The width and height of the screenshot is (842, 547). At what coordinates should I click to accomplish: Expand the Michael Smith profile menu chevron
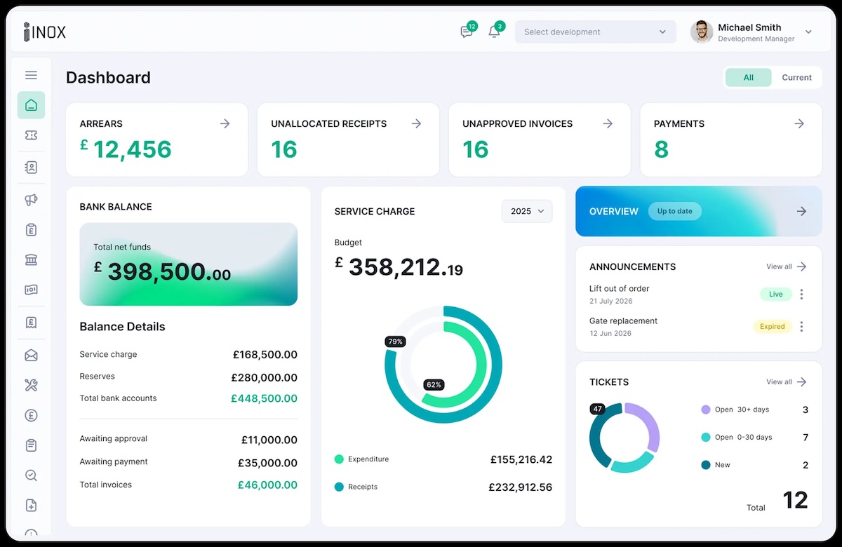808,32
